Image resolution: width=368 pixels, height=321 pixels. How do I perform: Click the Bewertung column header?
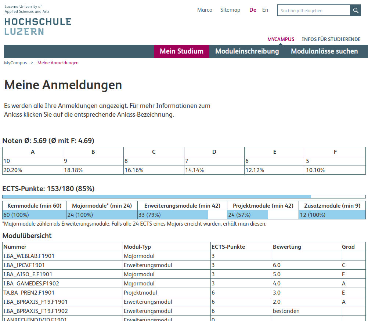(307, 247)
